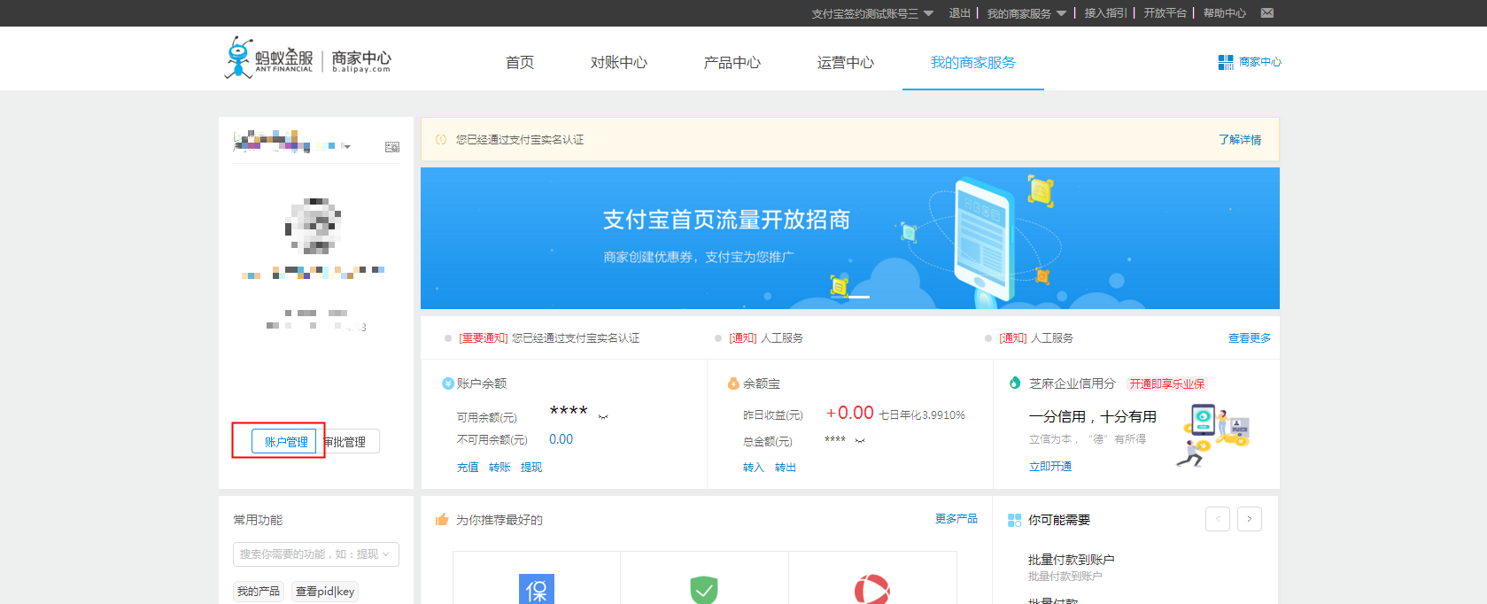This screenshot has width=1487, height=604.
Task: Click the info icon in the 实名认证 notice
Action: click(x=441, y=140)
